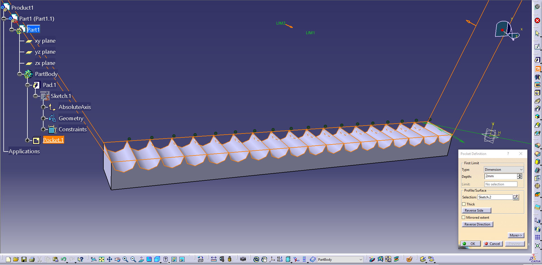Expand the Geometry tree node

point(43,118)
